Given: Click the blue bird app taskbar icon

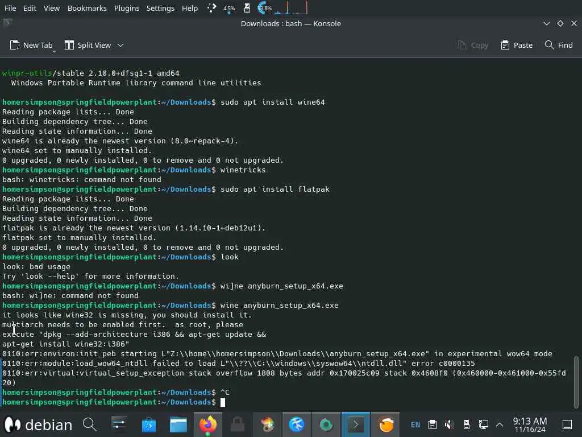Looking at the screenshot, I should [x=297, y=424].
